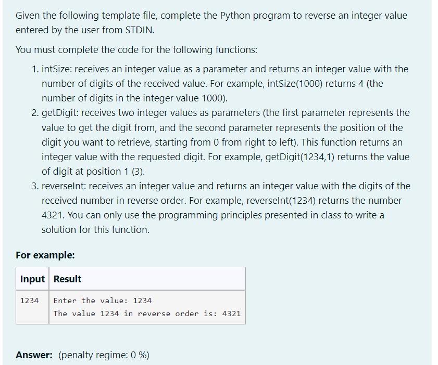Click the 'intSize(1000) returns 4' example
Screen dimensions: 438x365
click(x=316, y=84)
